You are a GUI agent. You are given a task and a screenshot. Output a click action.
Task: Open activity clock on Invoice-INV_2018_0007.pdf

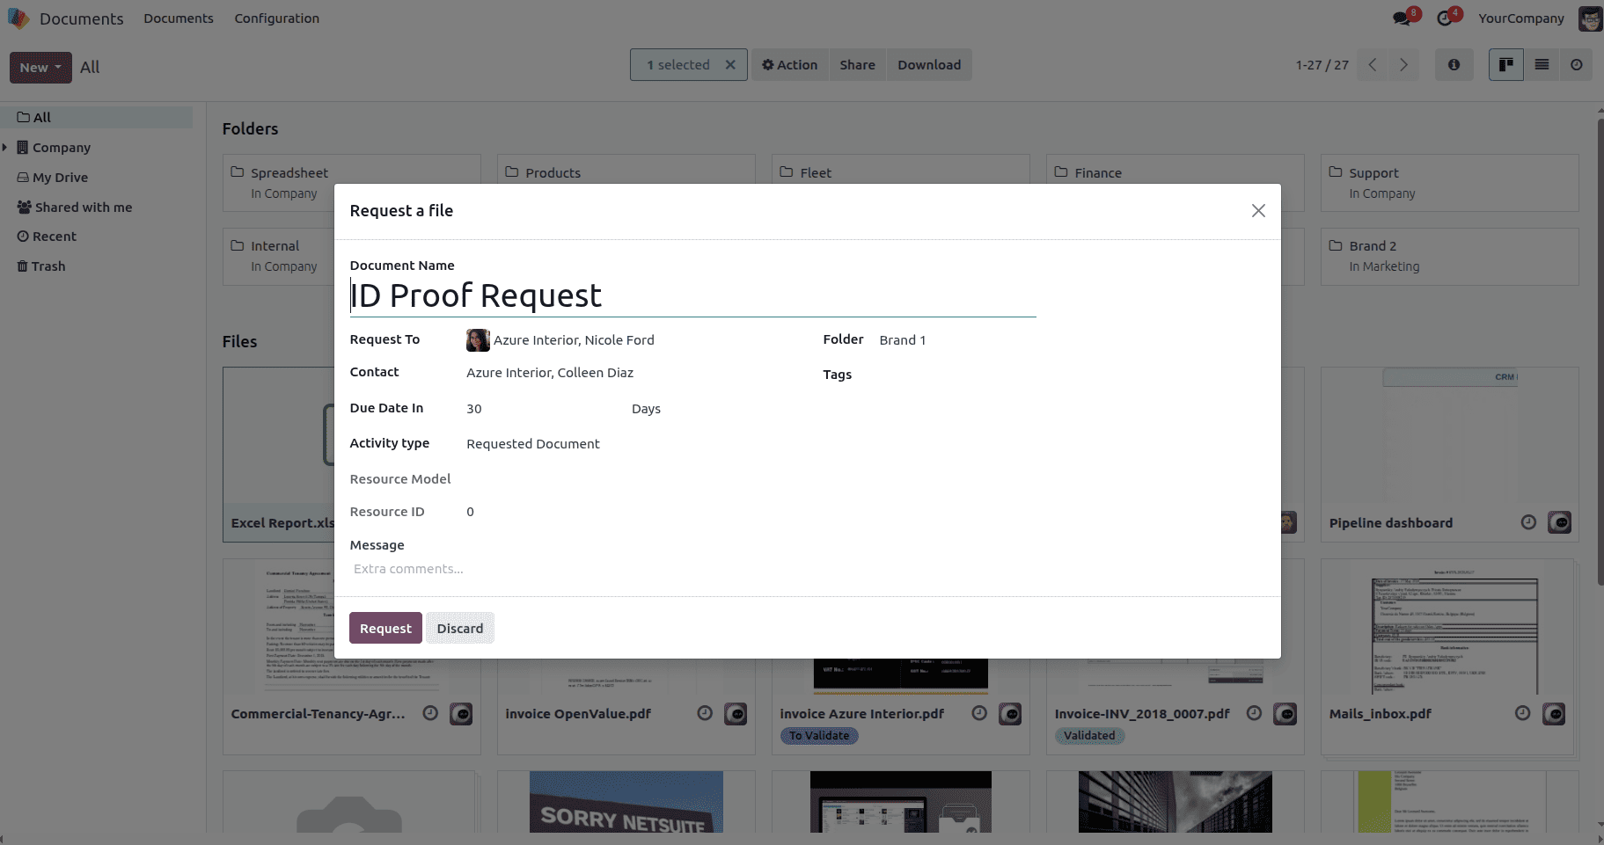coord(1255,713)
